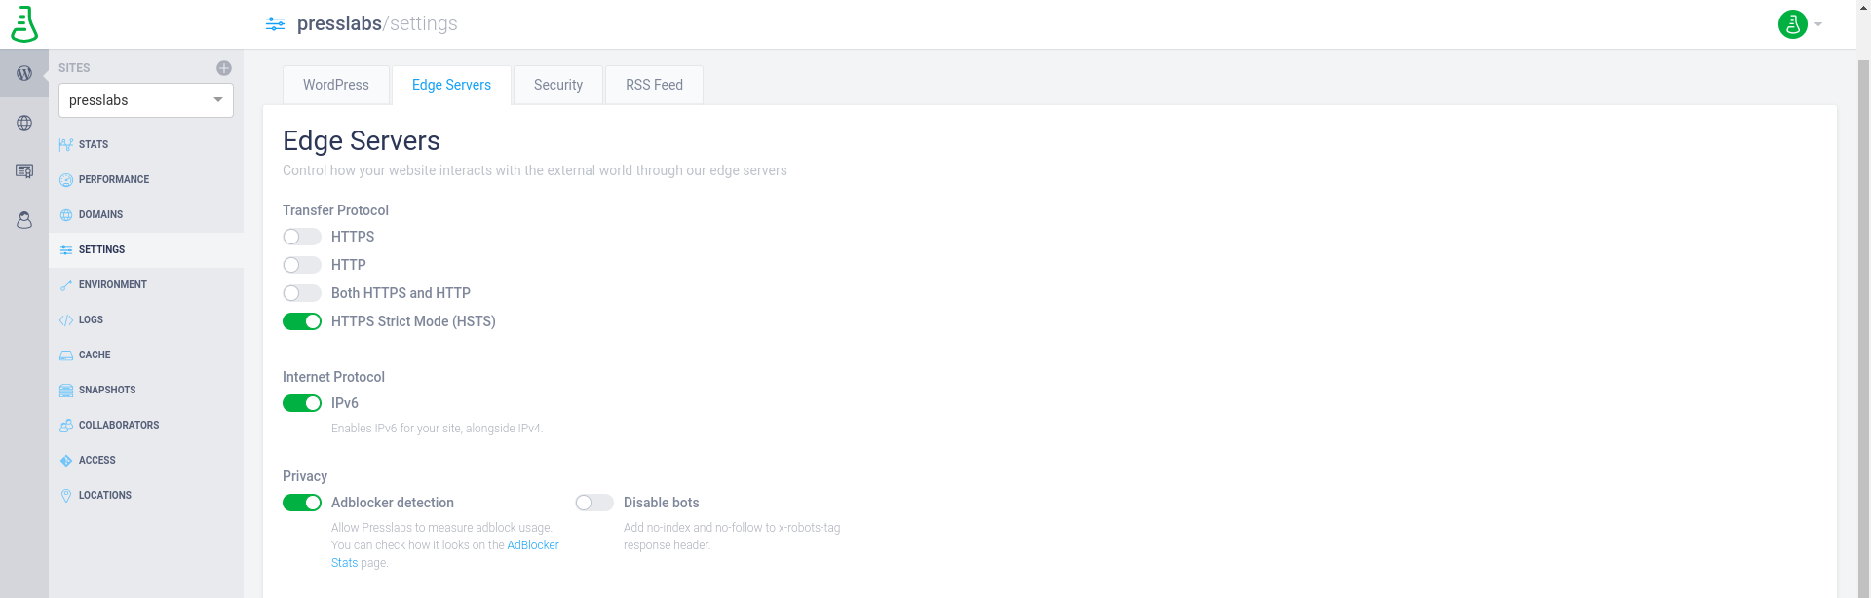Turn off Adblocker detection toggle
Screen dimensions: 1871x598
click(302, 503)
